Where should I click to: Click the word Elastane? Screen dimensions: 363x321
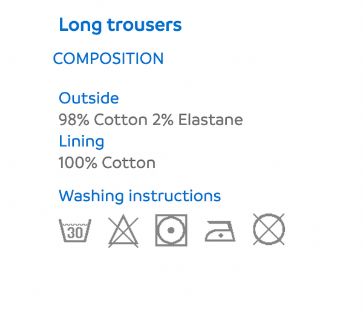tap(211, 120)
